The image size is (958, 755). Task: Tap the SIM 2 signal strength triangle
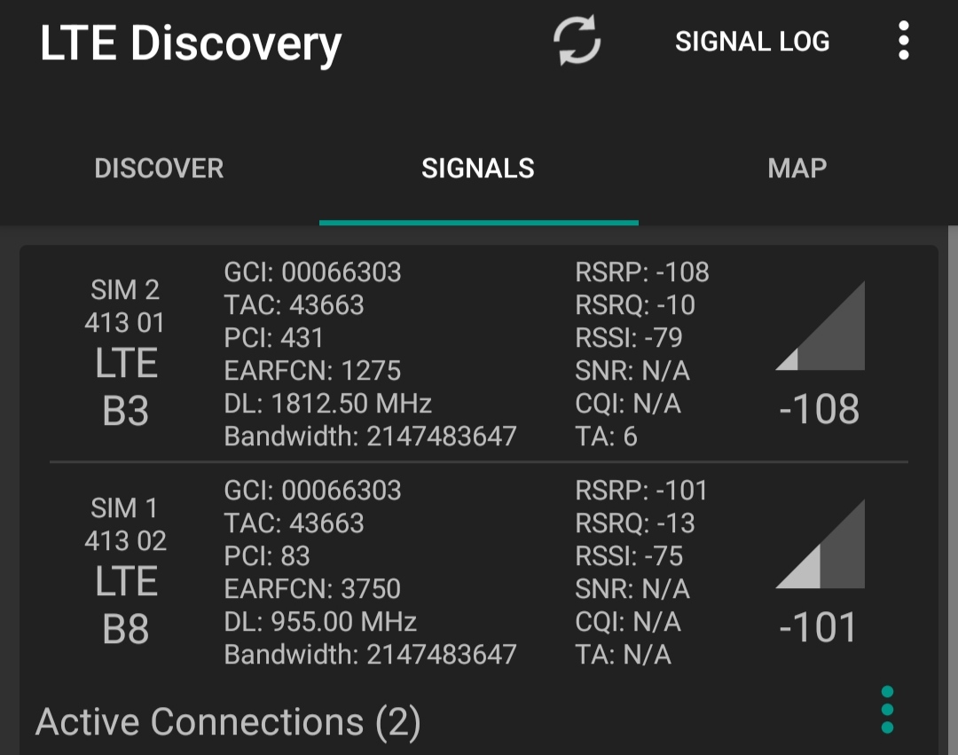point(821,326)
